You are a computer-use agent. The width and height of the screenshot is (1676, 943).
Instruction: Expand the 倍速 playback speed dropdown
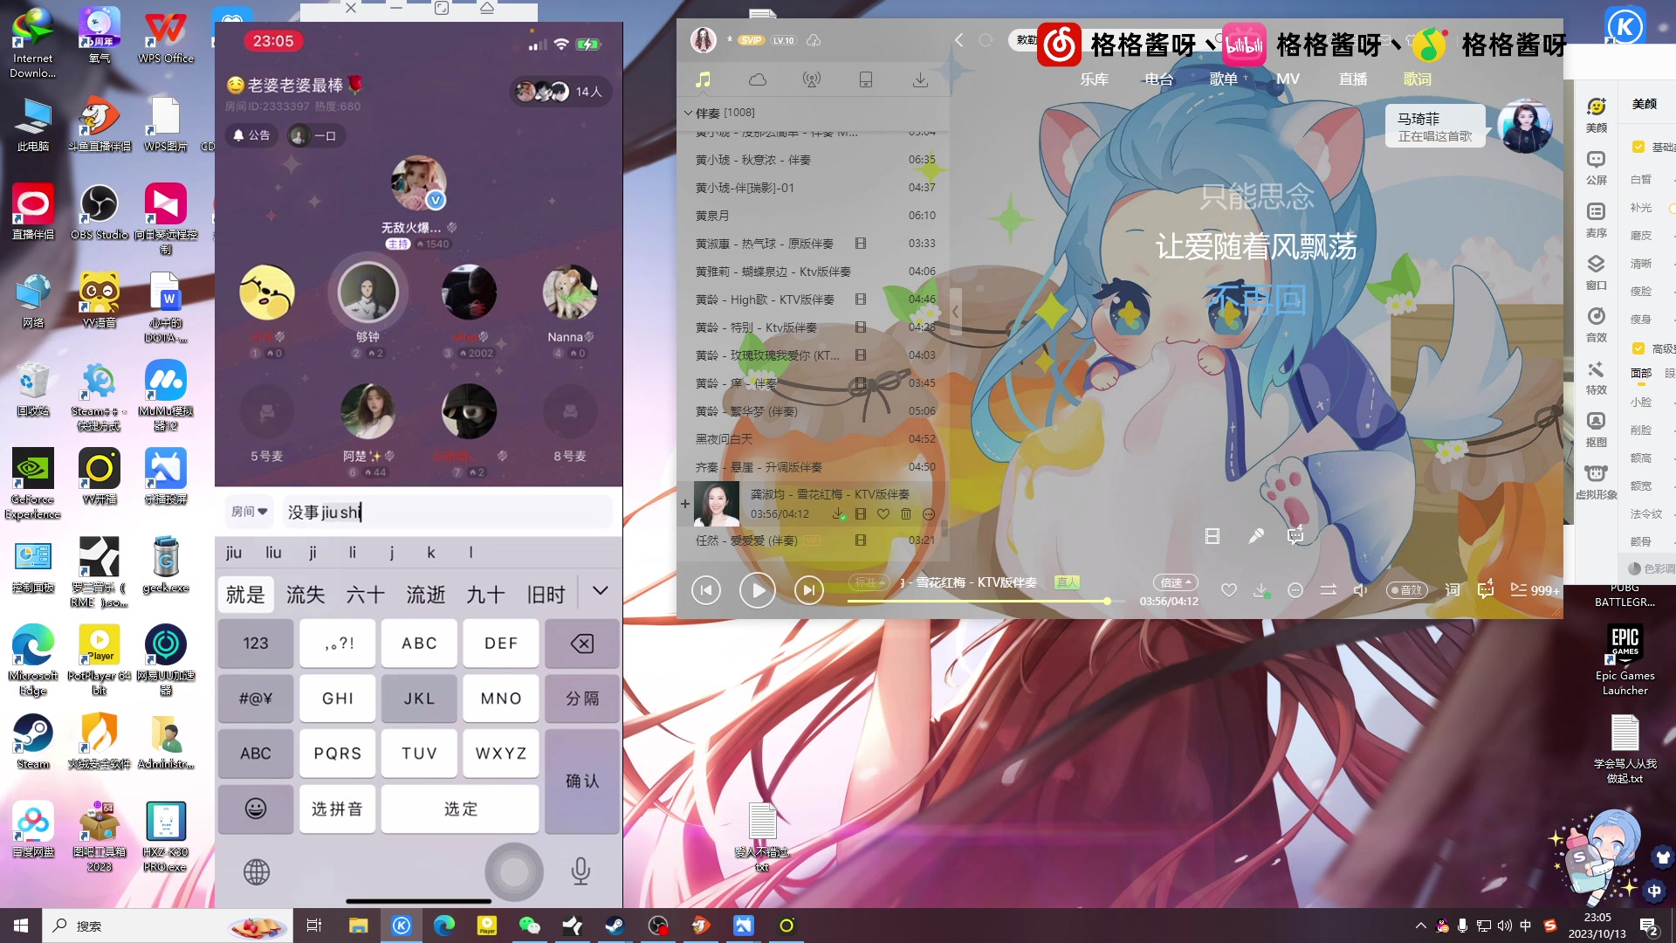pyautogui.click(x=1175, y=582)
